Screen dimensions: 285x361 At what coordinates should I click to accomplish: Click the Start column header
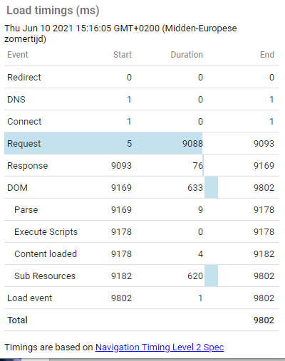coord(123,55)
